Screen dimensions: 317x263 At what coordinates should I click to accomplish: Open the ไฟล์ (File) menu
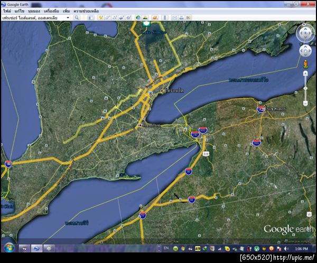[7, 11]
